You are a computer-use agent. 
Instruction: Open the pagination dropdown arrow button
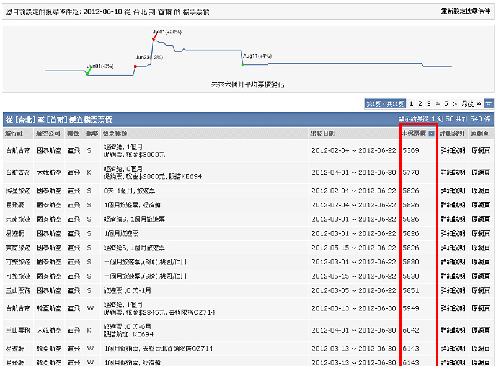click(489, 103)
